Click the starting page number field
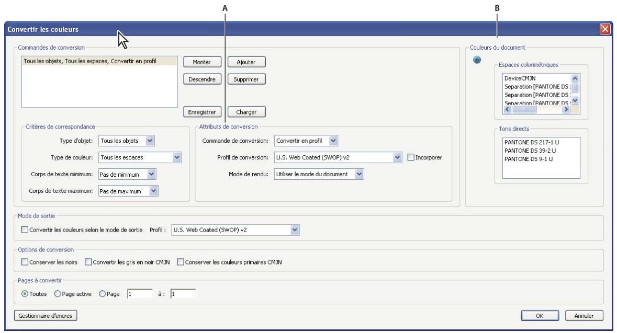Screen dimensions: 617x333 139,294
